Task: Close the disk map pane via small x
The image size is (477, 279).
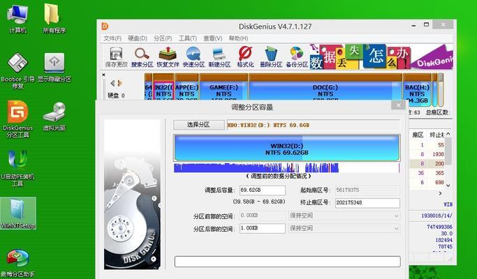Action: (104, 75)
